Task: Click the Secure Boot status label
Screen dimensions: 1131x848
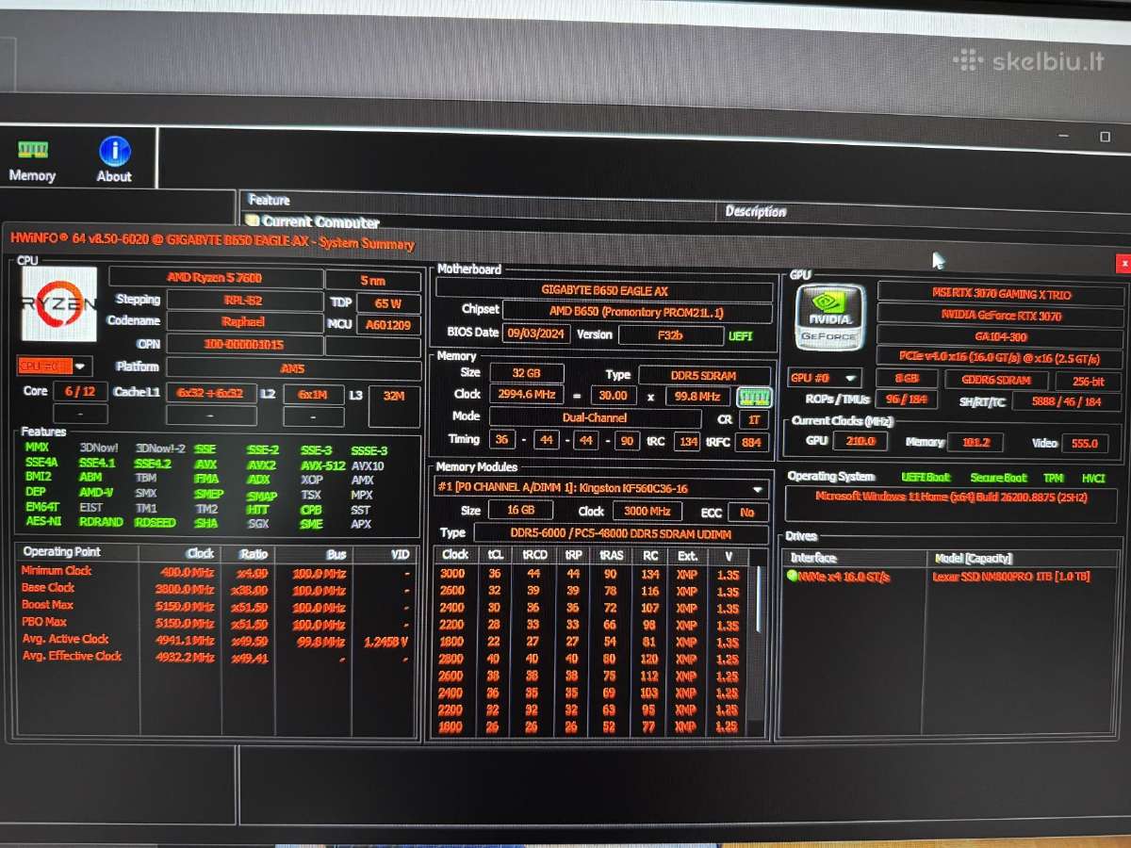Action: pyautogui.click(x=999, y=478)
